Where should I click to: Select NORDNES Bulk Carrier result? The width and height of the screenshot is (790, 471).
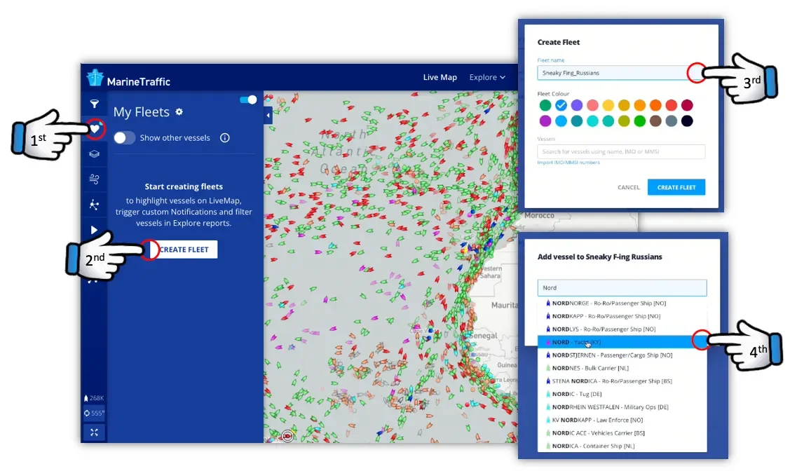coord(622,368)
